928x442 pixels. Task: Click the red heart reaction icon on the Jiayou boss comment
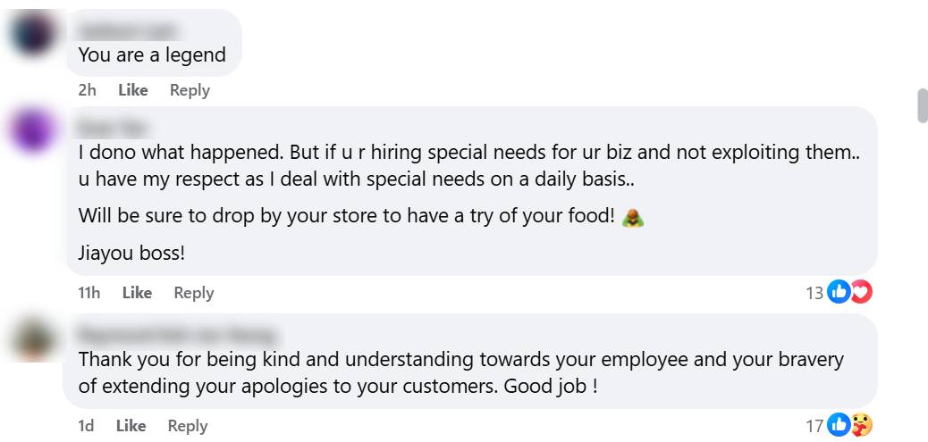coord(860,292)
